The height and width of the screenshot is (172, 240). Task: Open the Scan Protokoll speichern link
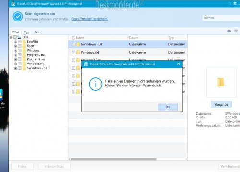point(89,19)
